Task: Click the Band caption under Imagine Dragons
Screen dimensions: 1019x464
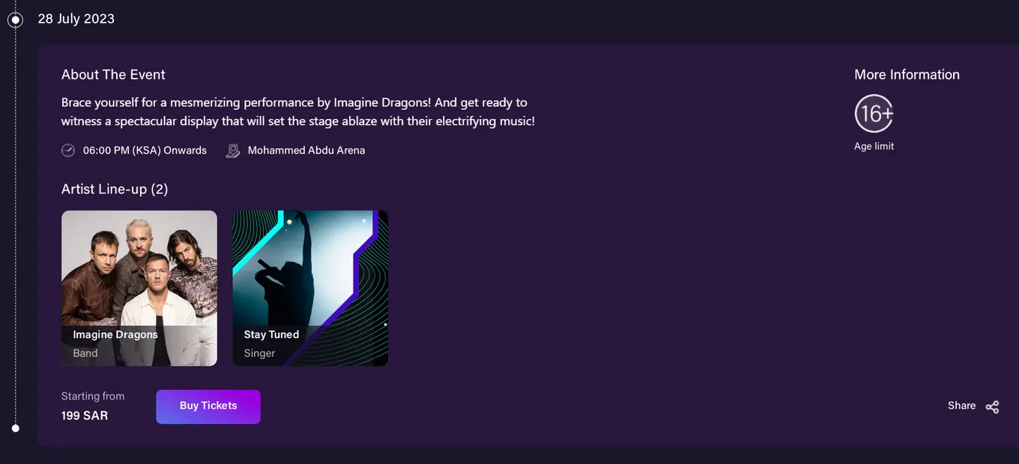Action: [x=85, y=353]
